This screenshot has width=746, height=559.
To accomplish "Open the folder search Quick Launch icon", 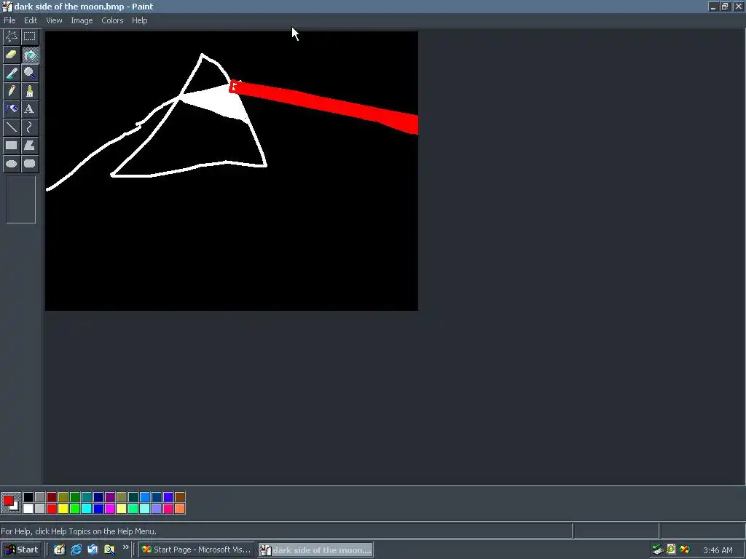I will pyautogui.click(x=109, y=550).
